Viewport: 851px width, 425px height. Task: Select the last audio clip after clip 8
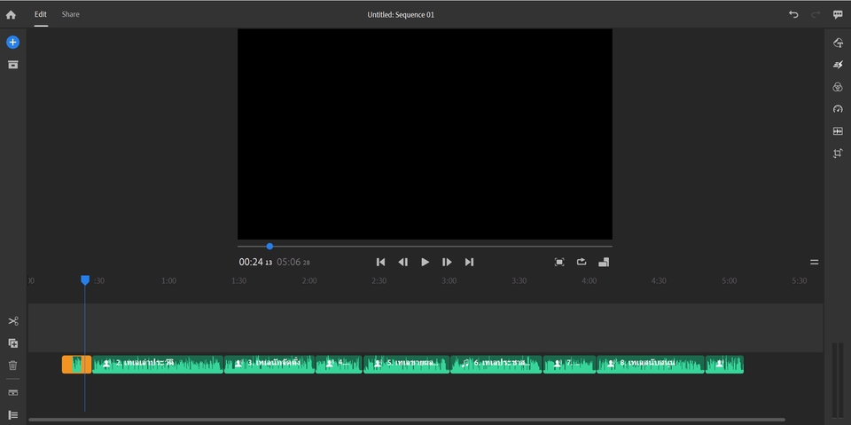point(724,364)
